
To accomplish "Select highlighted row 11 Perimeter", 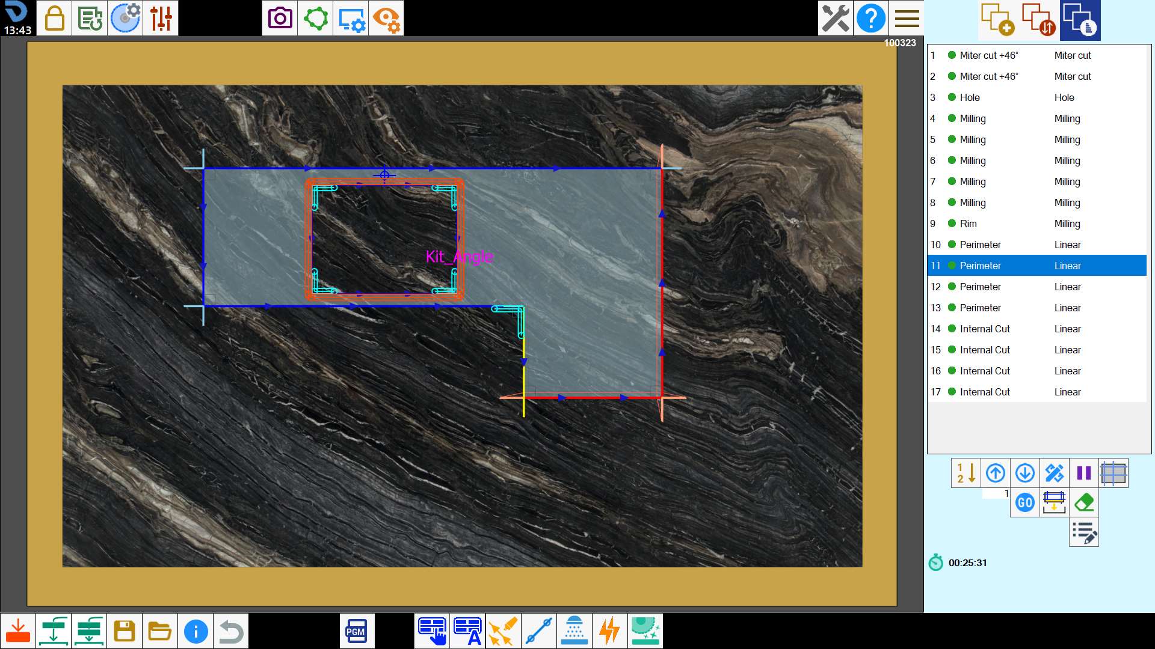I will (x=1037, y=266).
